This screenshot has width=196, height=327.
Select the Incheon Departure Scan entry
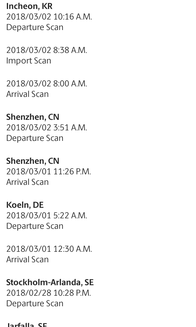(x=35, y=27)
